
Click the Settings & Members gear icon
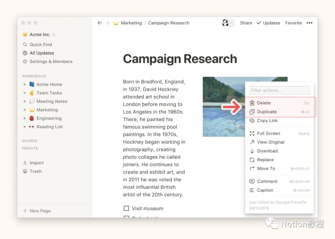tap(25, 62)
